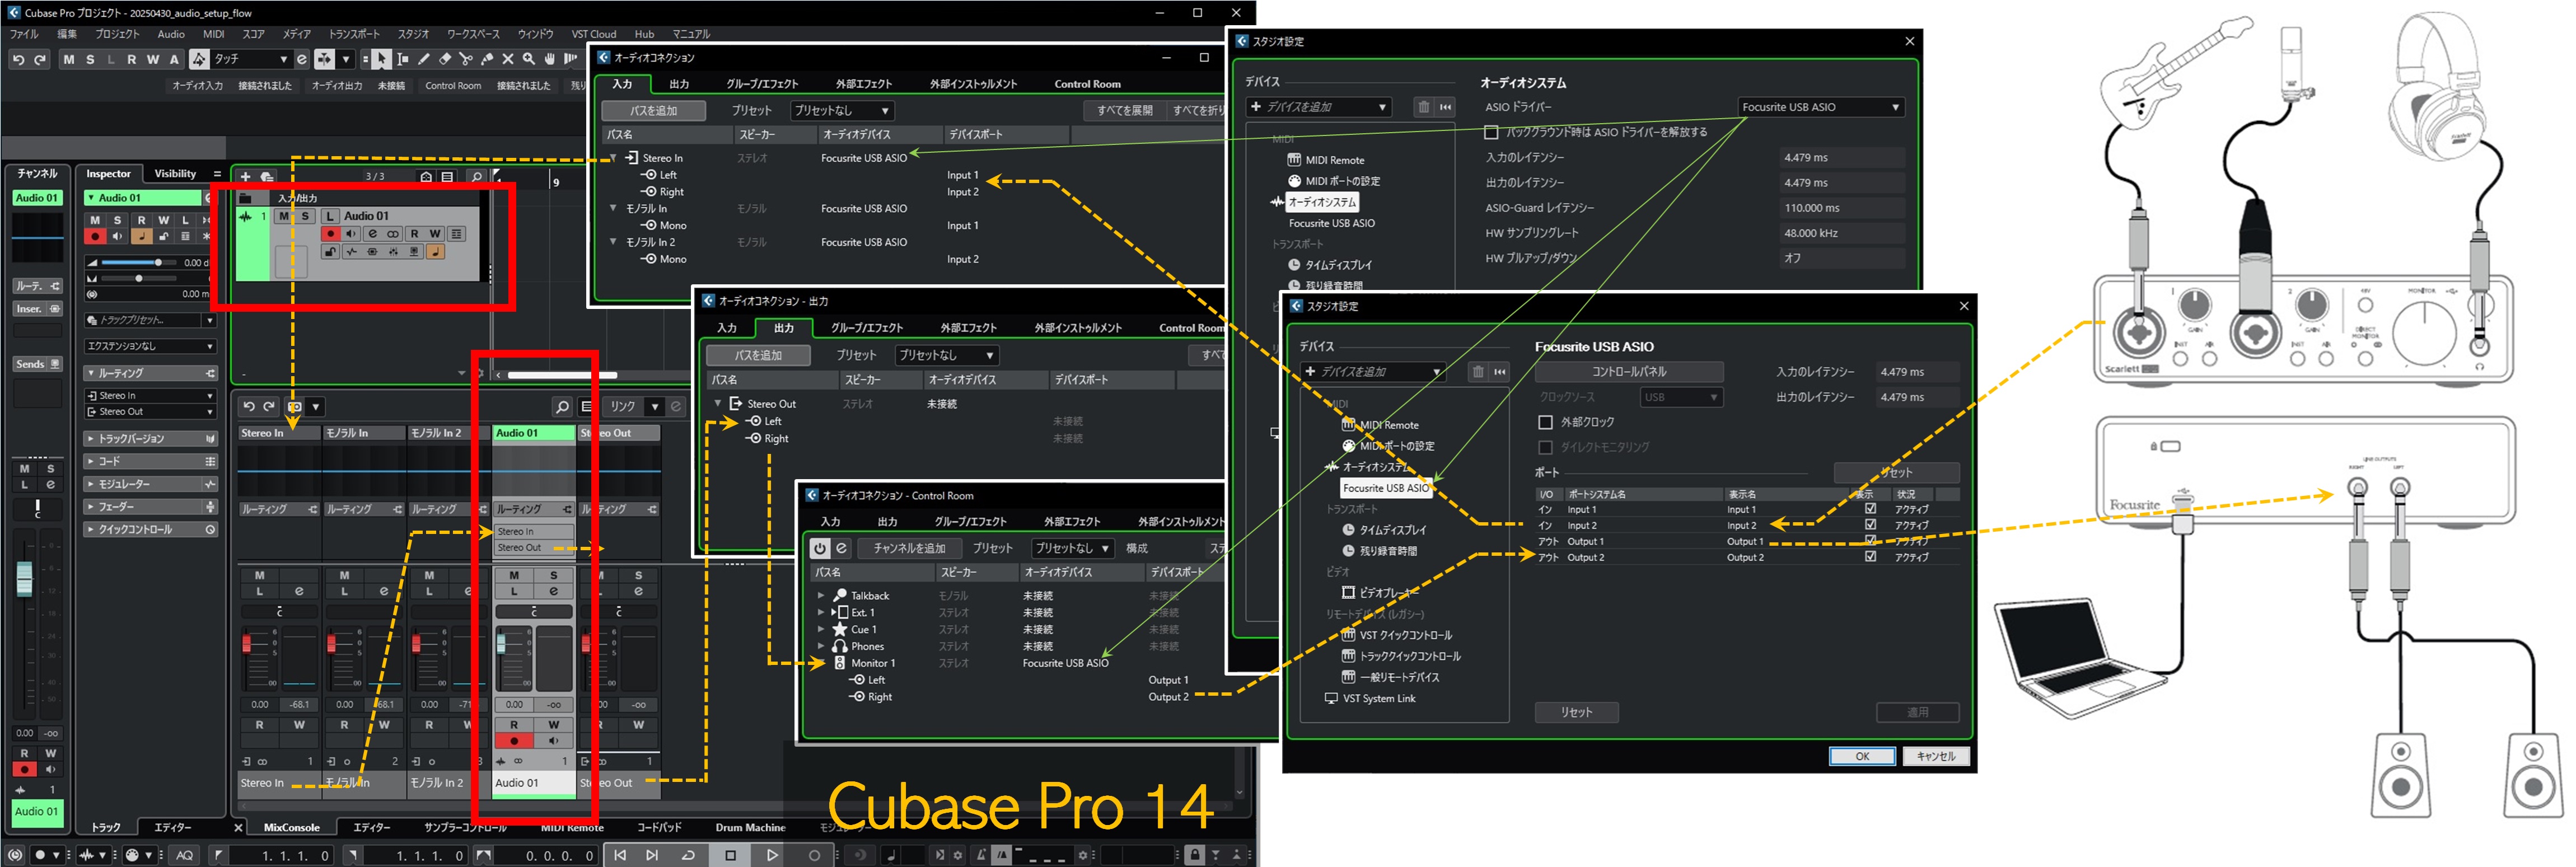Click the バスを追加 button in input connections
Viewport: 2576px width, 867px height.
(x=653, y=110)
